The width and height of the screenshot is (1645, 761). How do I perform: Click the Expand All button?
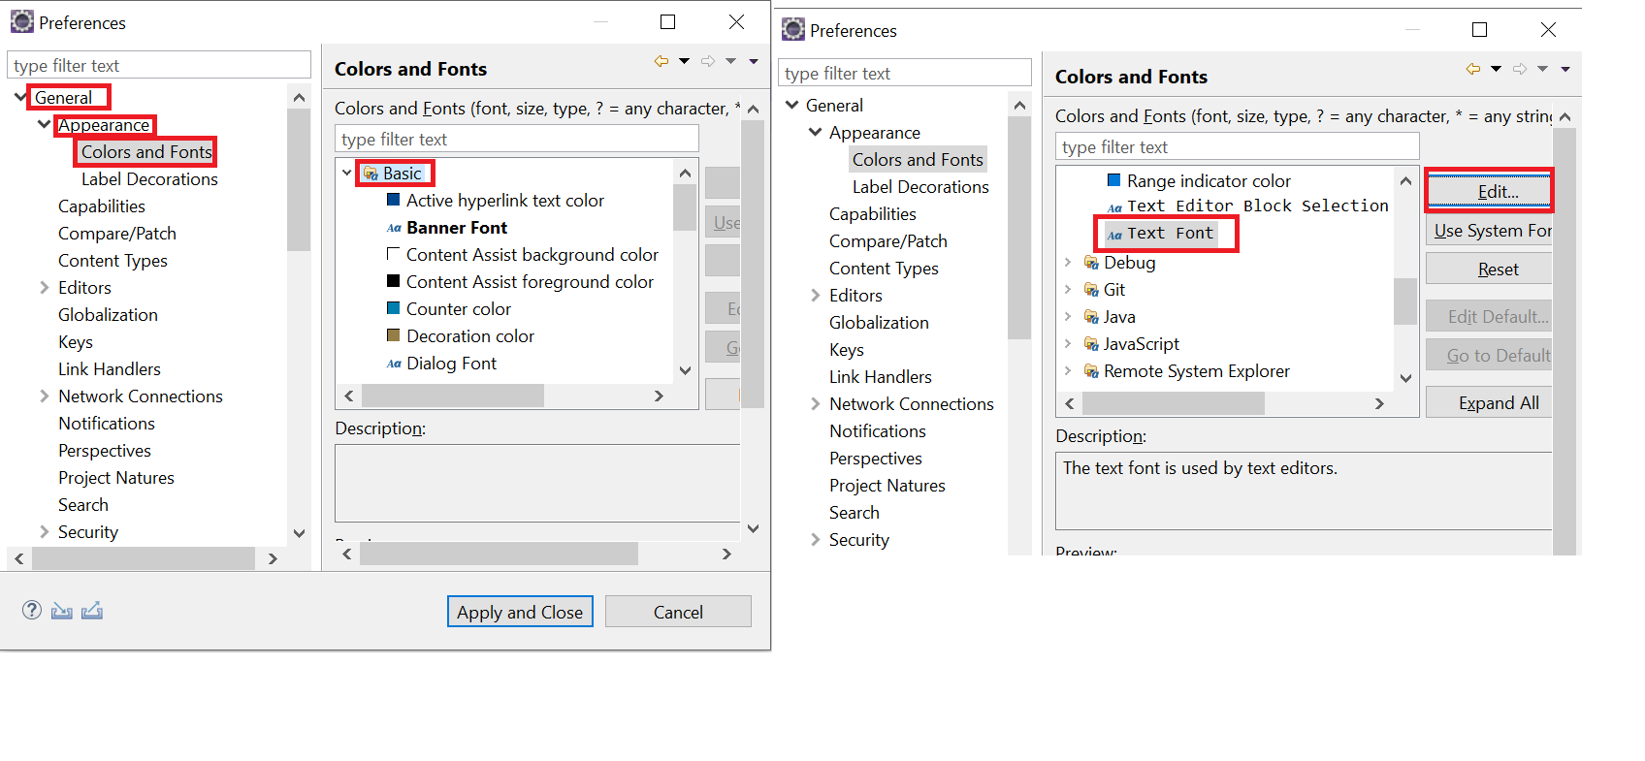coord(1489,403)
